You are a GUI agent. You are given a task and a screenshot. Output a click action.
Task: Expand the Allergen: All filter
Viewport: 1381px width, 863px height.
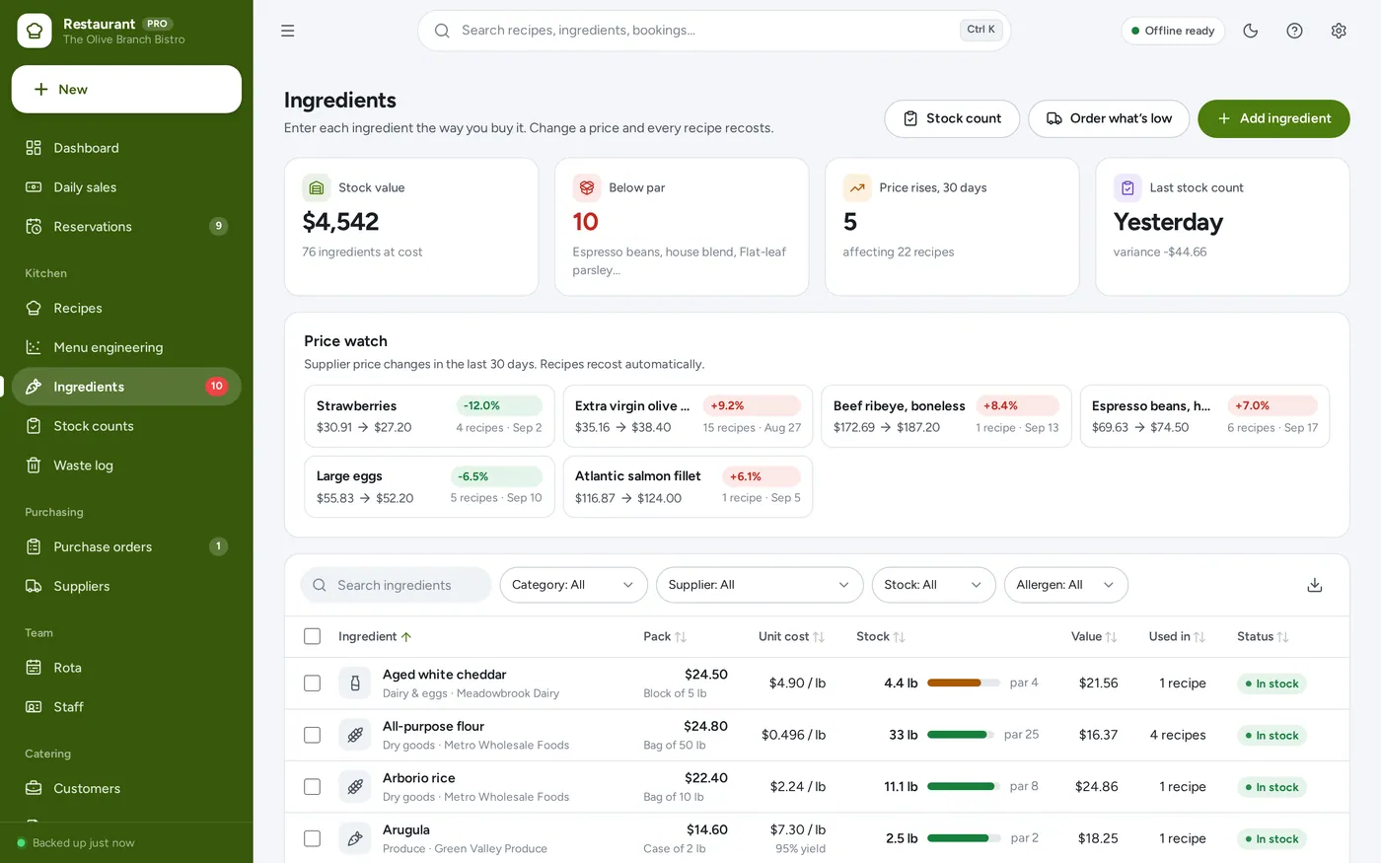pos(1066,585)
